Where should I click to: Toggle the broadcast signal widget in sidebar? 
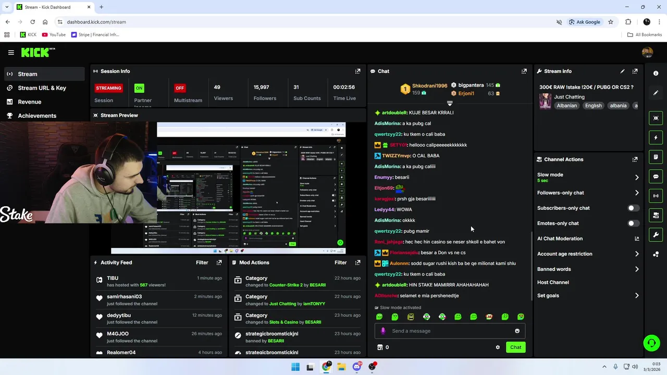(x=656, y=196)
